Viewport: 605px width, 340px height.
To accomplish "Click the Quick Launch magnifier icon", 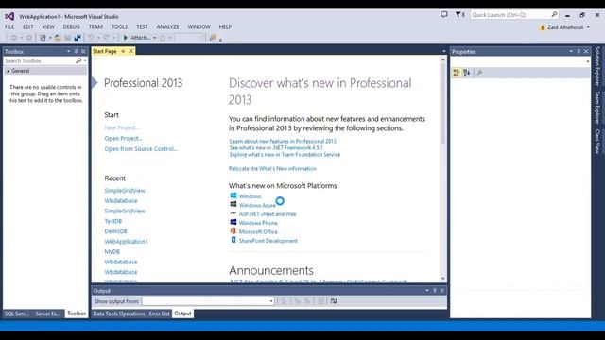I will point(554,15).
